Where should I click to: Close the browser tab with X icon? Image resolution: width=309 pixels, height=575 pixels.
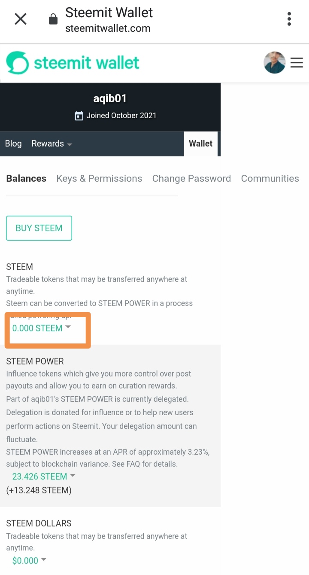click(21, 19)
